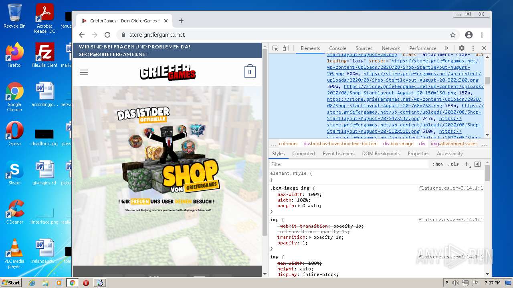Open DevTools settings gear

[x=462, y=48]
